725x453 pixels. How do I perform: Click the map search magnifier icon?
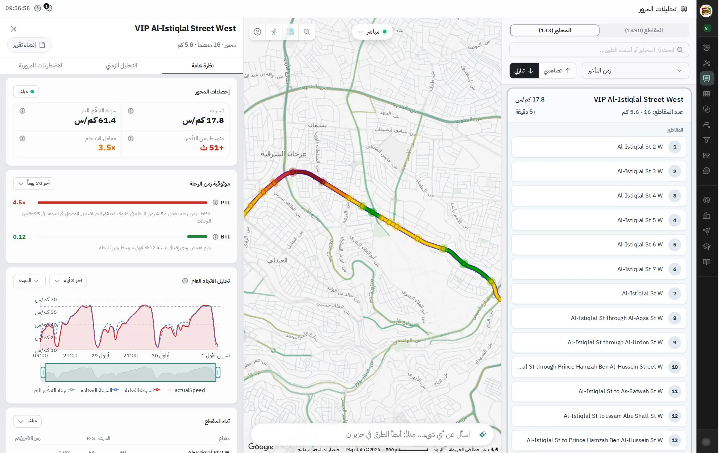[307, 32]
